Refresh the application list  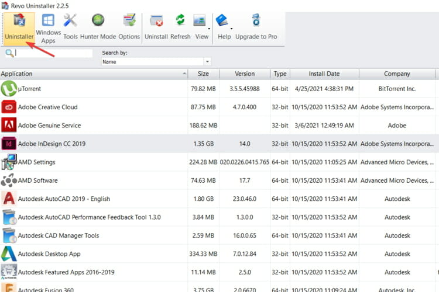pyautogui.click(x=180, y=28)
